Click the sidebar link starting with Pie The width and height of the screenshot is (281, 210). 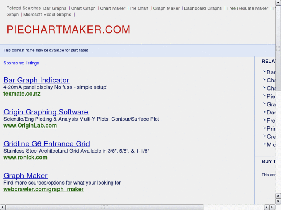coord(271,96)
